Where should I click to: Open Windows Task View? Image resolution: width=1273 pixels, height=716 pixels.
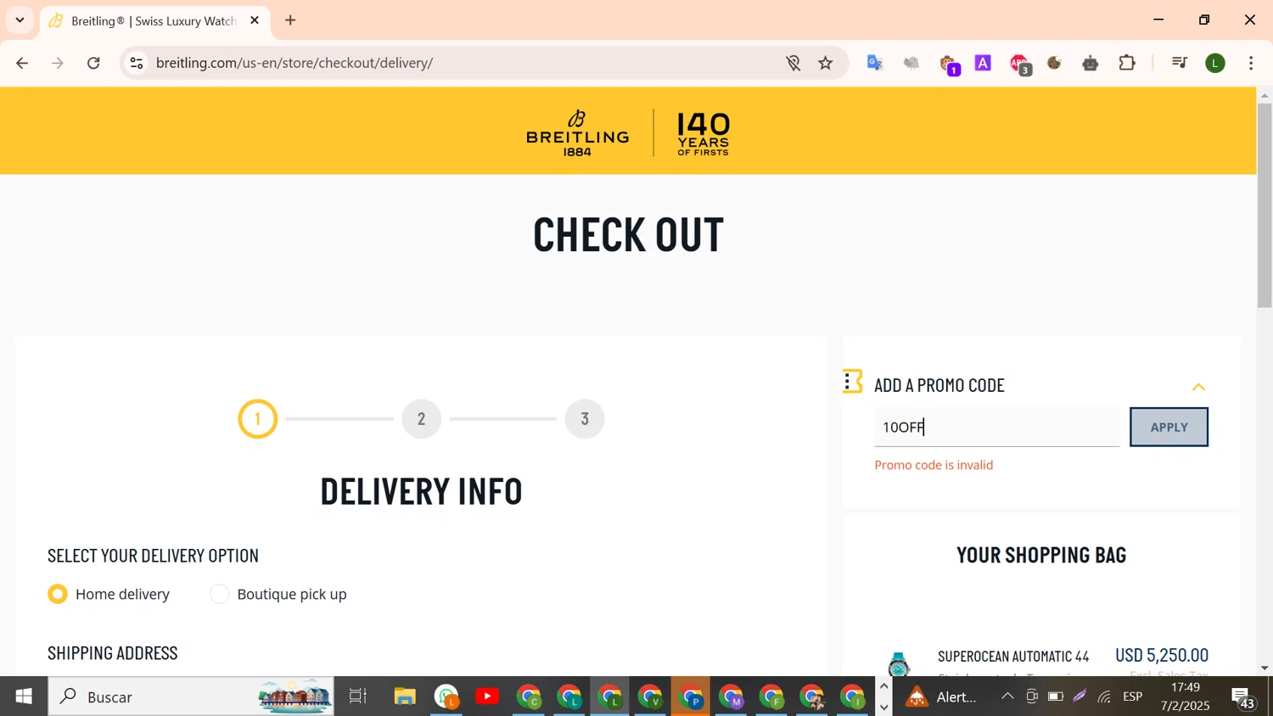coord(357,696)
